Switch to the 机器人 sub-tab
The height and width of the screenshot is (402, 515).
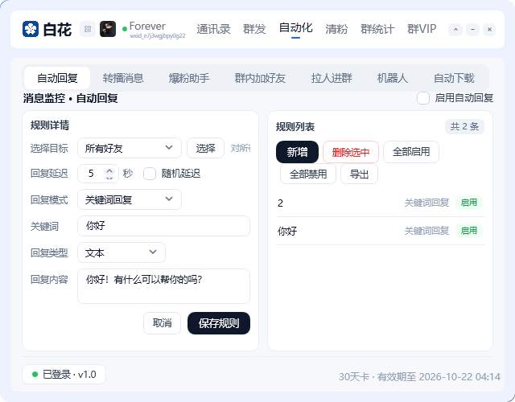click(393, 78)
